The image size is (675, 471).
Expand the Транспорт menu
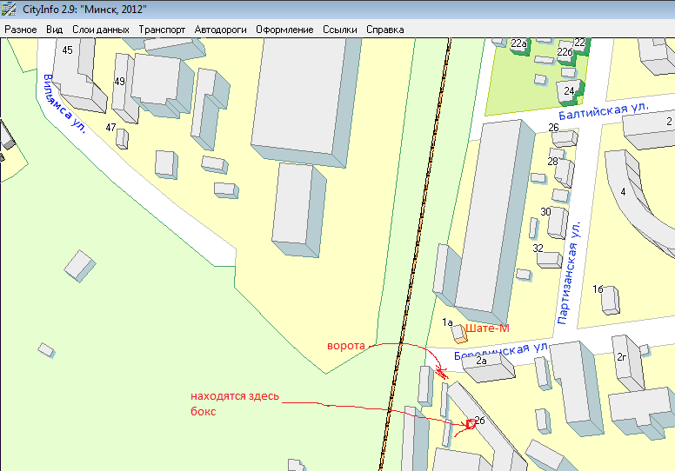pyautogui.click(x=162, y=30)
